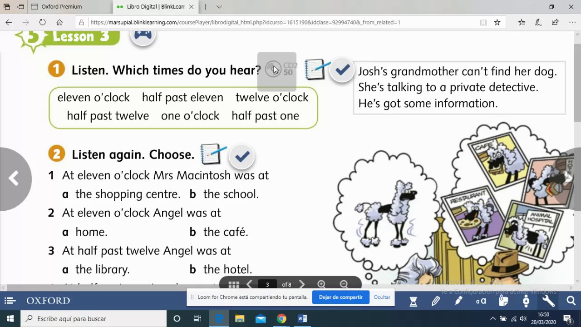This screenshot has height=327, width=581.
Task: Add this page to favorites star
Action: coord(497,22)
